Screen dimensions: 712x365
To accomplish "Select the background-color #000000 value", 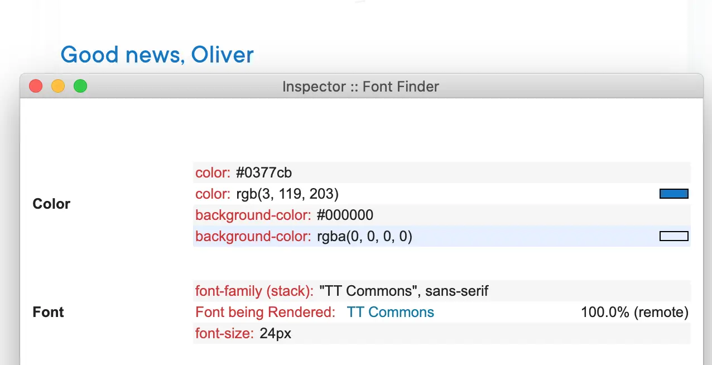I will (344, 215).
